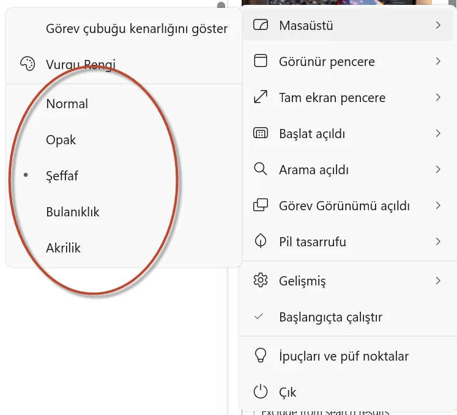The image size is (457, 415).
Task: Select the Opak taskbar style
Action: pyautogui.click(x=61, y=140)
